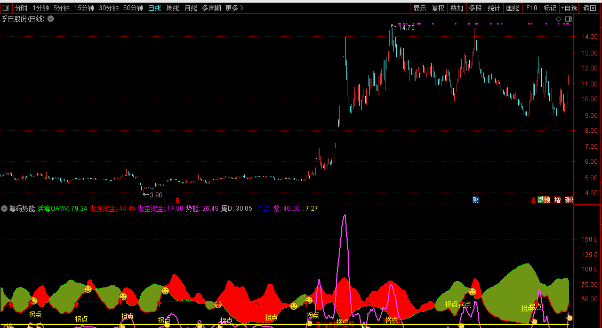Toggle 叠加 overlay mode

[x=456, y=8]
